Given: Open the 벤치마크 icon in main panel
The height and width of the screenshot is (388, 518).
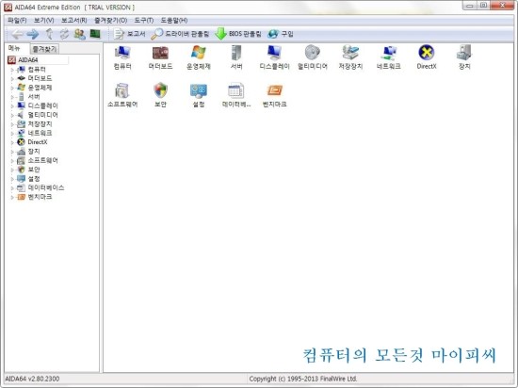Looking at the screenshot, I should pyautogui.click(x=274, y=95).
